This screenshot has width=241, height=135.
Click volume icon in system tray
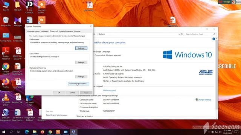[x=220, y=132]
